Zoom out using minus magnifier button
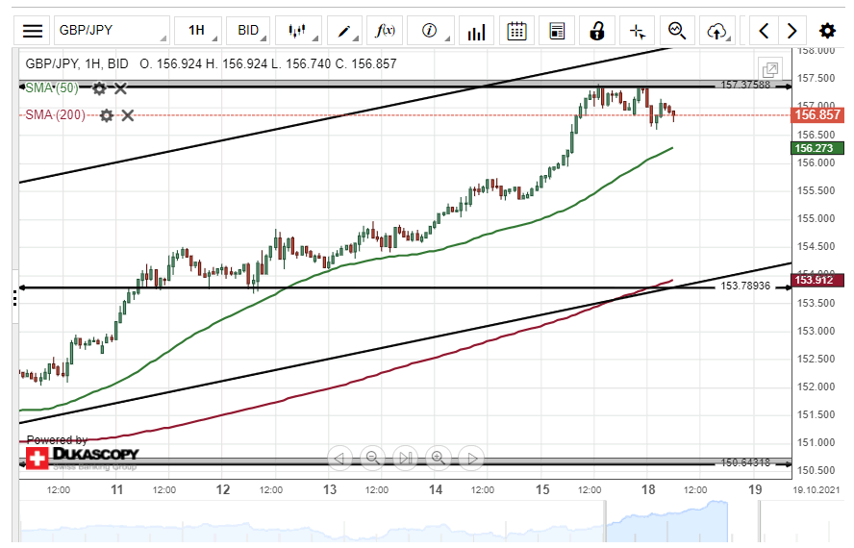This screenshot has height=548, width=854. (x=372, y=459)
